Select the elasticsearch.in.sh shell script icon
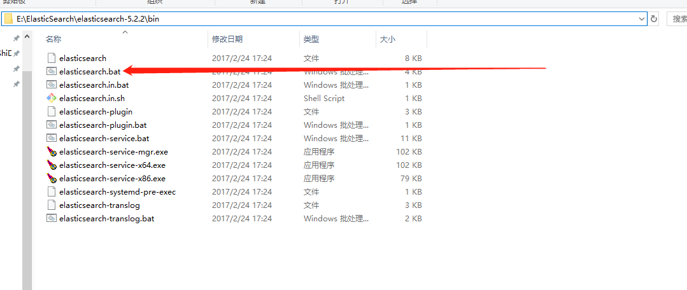The image size is (687, 290). [52, 99]
